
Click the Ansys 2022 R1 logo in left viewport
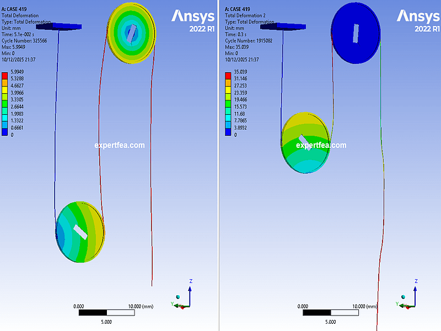[192, 21]
